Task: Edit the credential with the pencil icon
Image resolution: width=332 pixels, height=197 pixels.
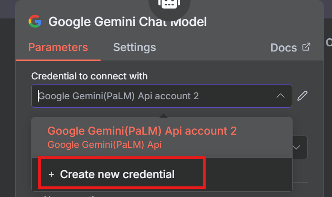Action: 302,96
